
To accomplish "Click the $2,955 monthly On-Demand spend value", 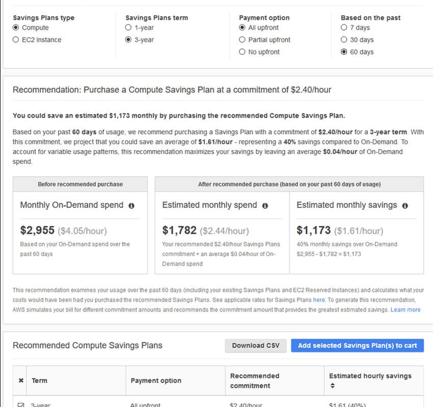I will (37, 230).
